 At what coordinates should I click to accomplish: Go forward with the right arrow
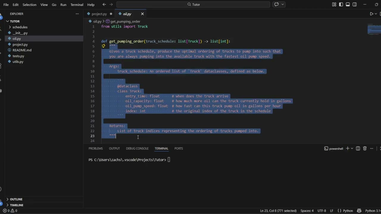(x=111, y=4)
